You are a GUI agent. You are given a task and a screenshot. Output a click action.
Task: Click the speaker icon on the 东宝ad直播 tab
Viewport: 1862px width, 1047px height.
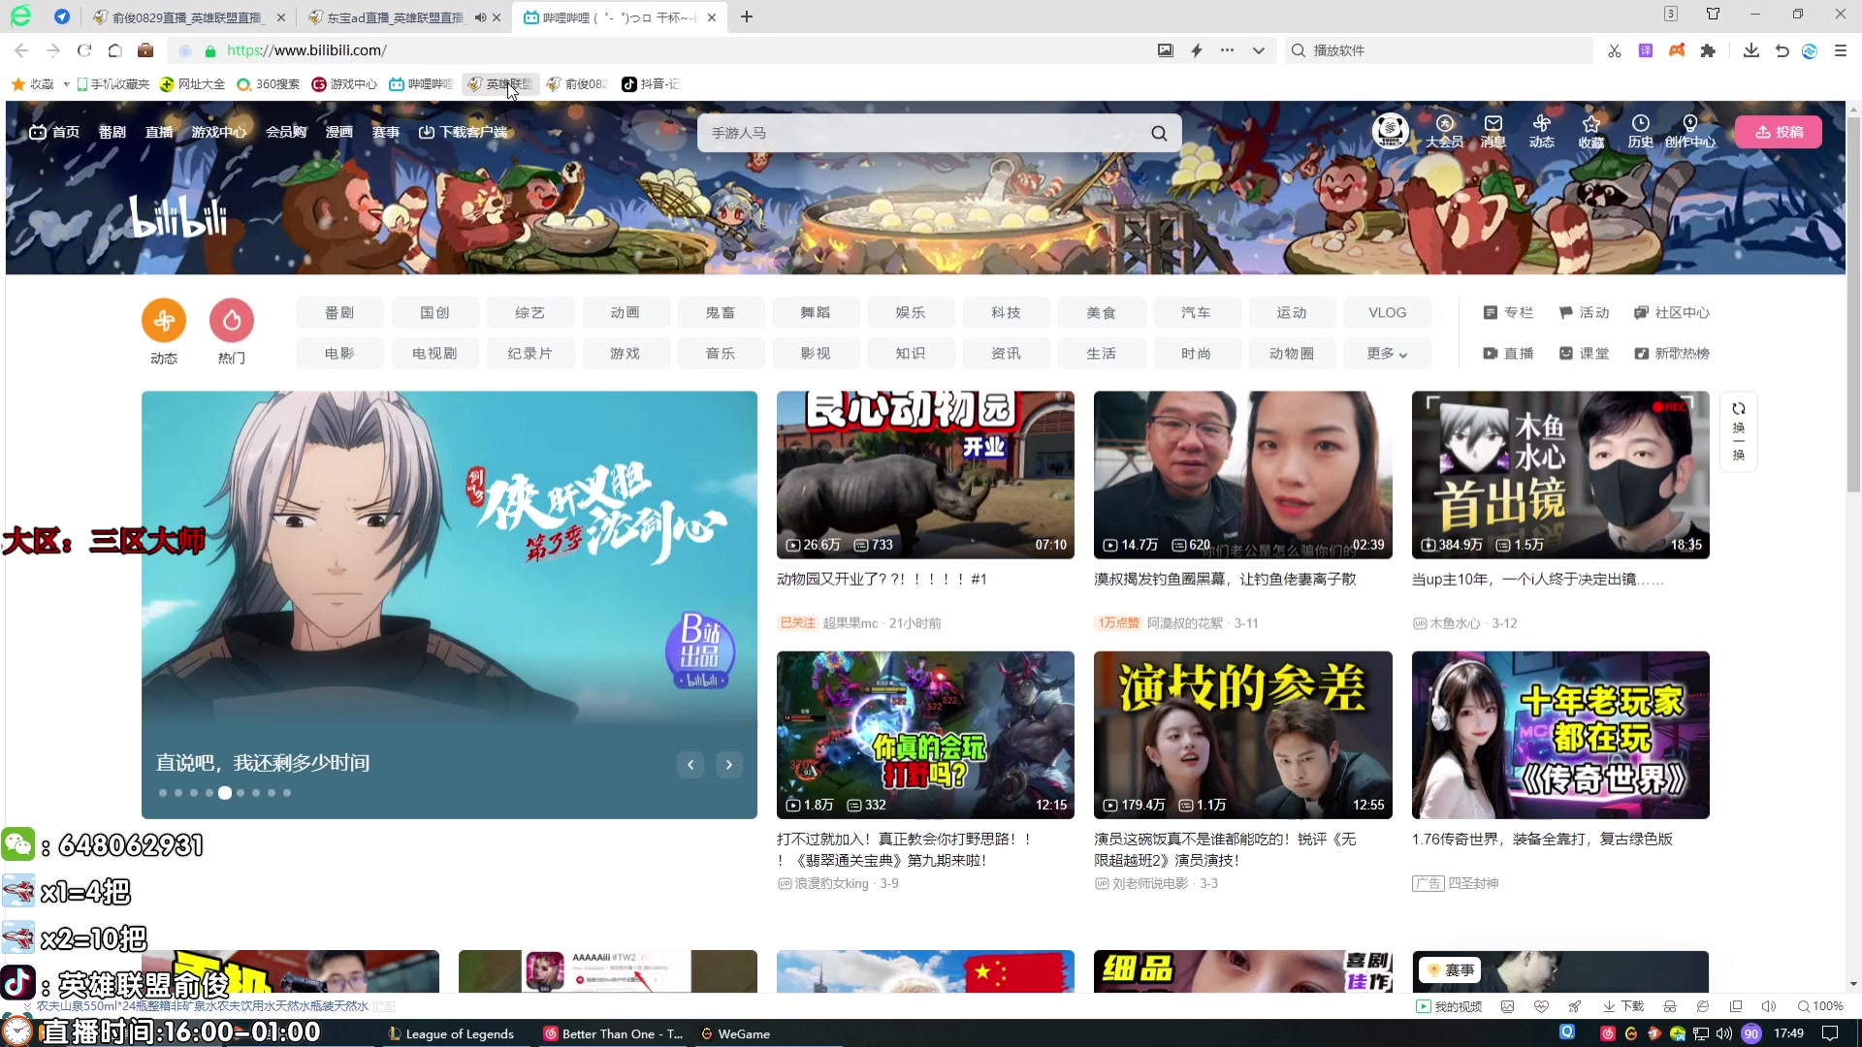pos(480,17)
